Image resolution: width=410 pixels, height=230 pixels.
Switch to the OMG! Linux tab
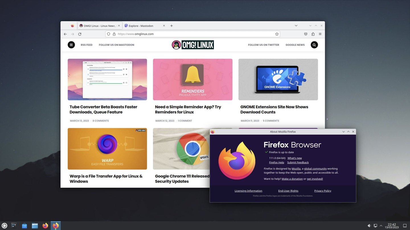coord(100,26)
